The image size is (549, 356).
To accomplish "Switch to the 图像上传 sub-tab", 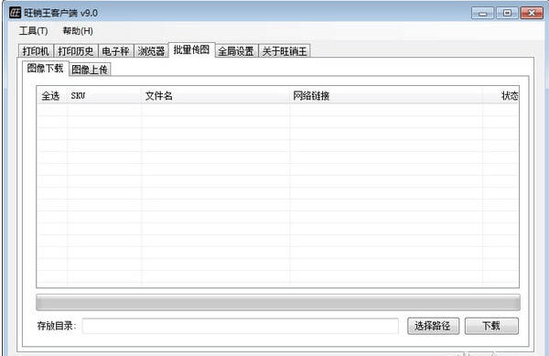I will pos(90,70).
